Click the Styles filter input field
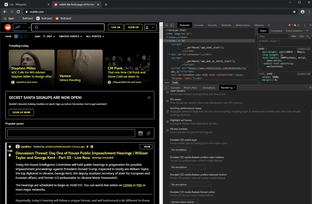 pyautogui.click(x=274, y=36)
